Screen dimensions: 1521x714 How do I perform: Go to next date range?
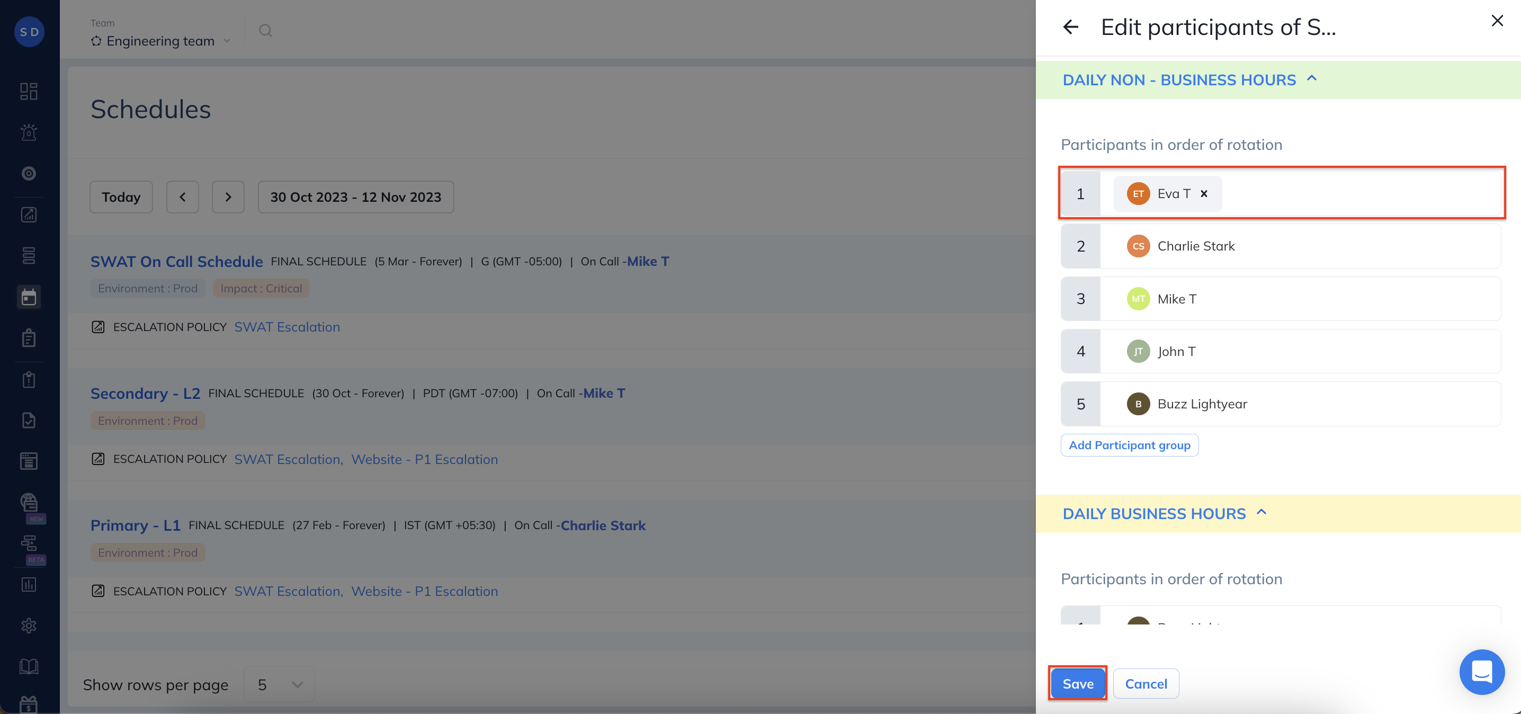pos(228,197)
